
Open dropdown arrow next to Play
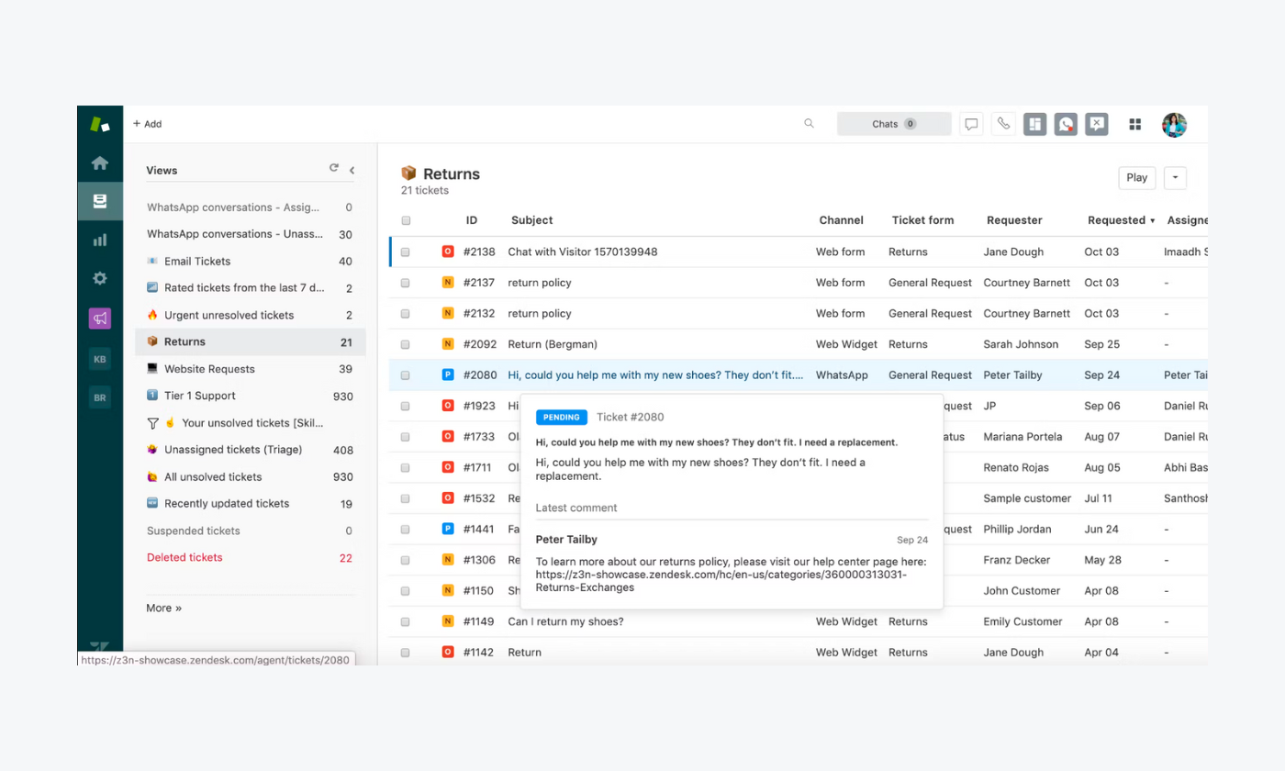click(1175, 178)
